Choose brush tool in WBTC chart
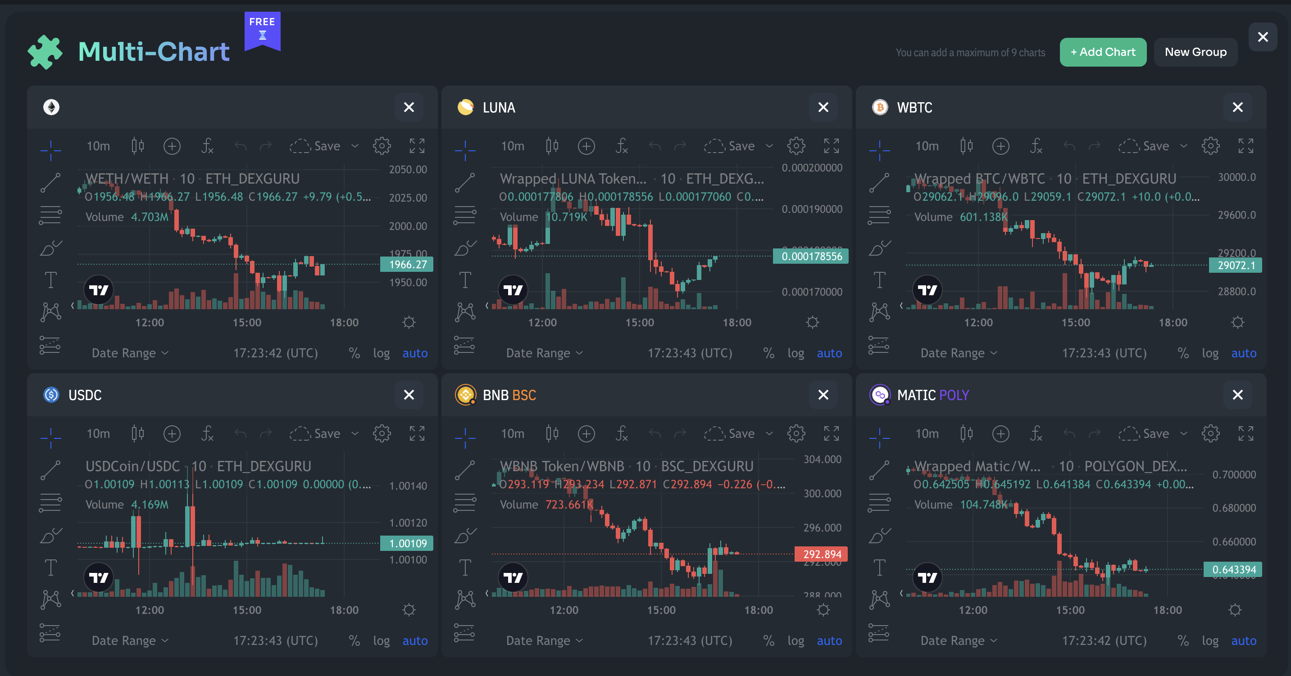This screenshot has width=1291, height=676. click(x=880, y=248)
